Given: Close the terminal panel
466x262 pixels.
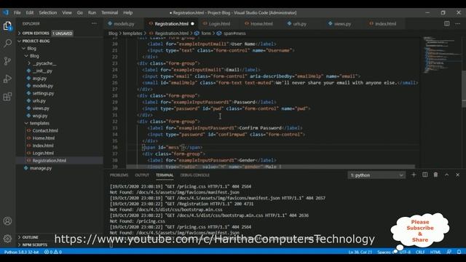Looking at the screenshot, I should pyautogui.click(x=458, y=175).
